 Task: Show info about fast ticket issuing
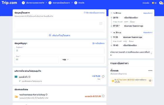29,77
